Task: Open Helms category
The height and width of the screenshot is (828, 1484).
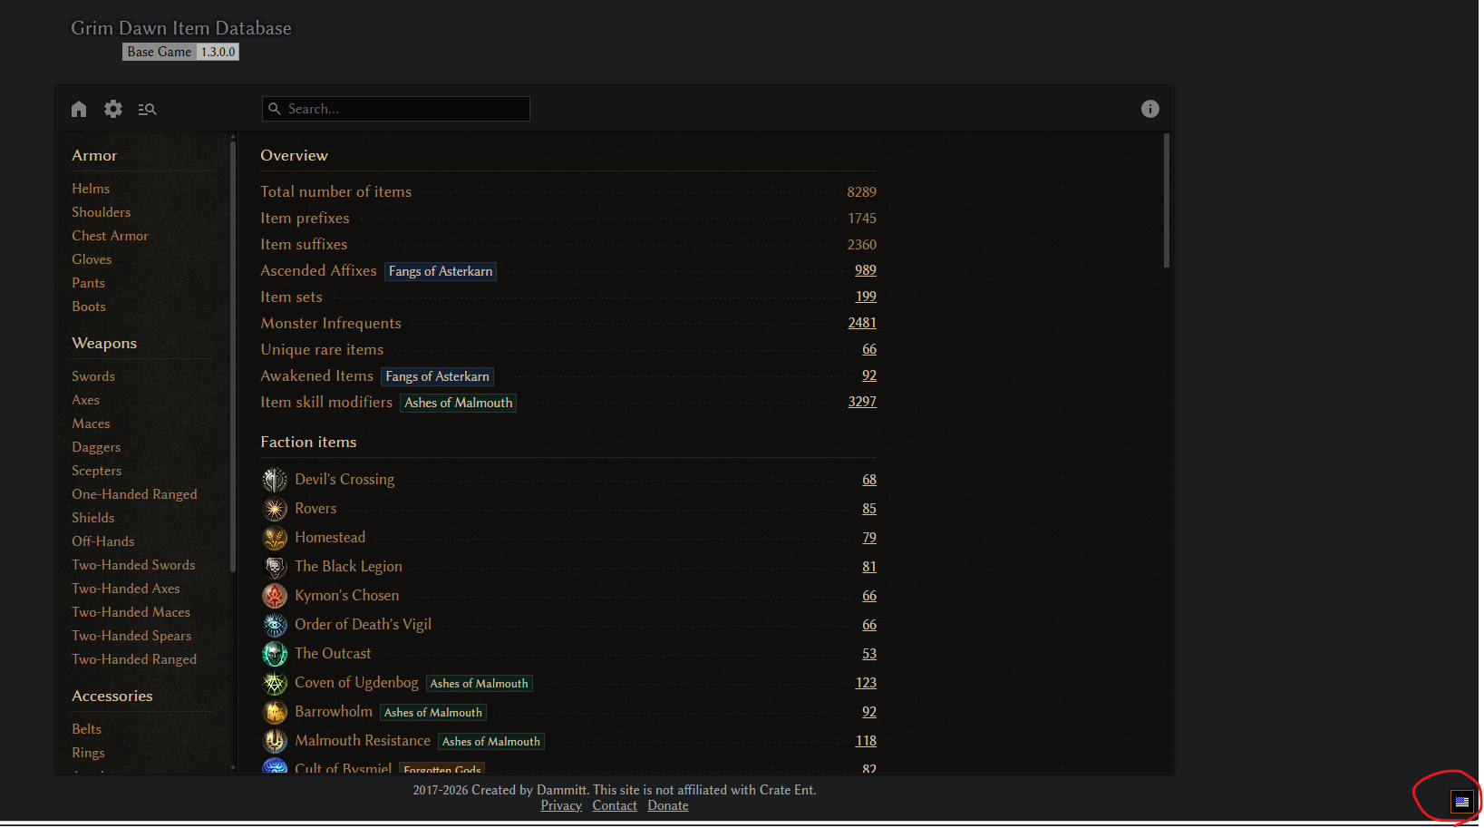Action: click(91, 189)
